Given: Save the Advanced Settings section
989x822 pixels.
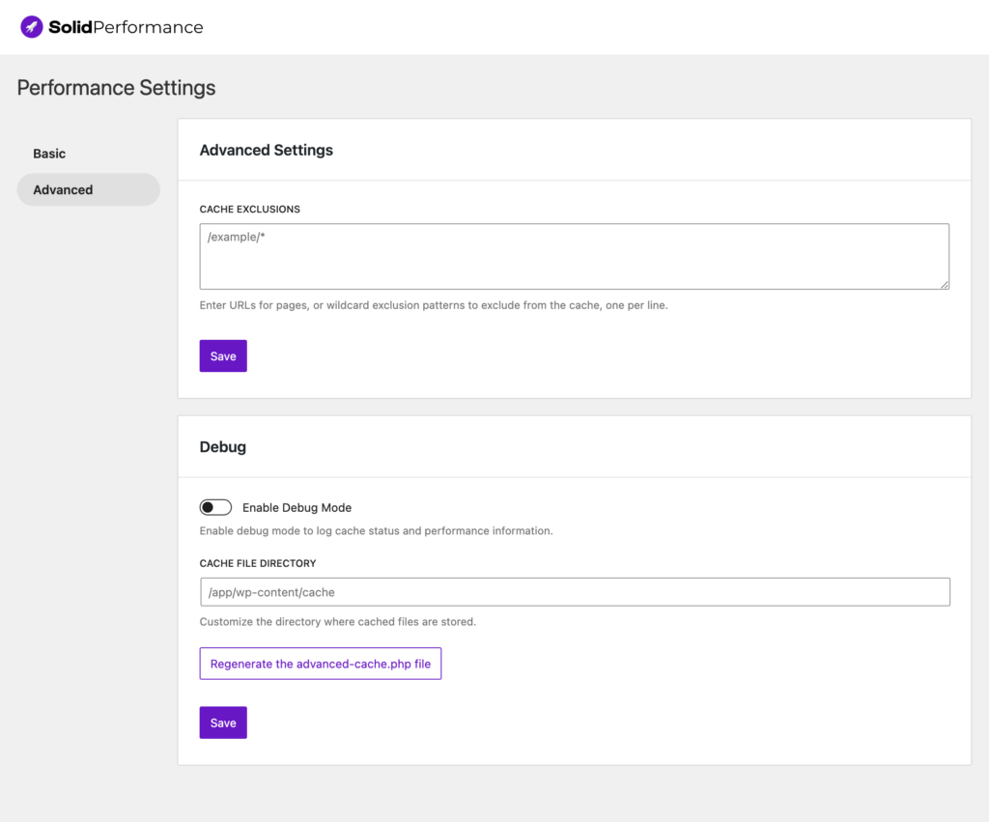Looking at the screenshot, I should coord(223,355).
